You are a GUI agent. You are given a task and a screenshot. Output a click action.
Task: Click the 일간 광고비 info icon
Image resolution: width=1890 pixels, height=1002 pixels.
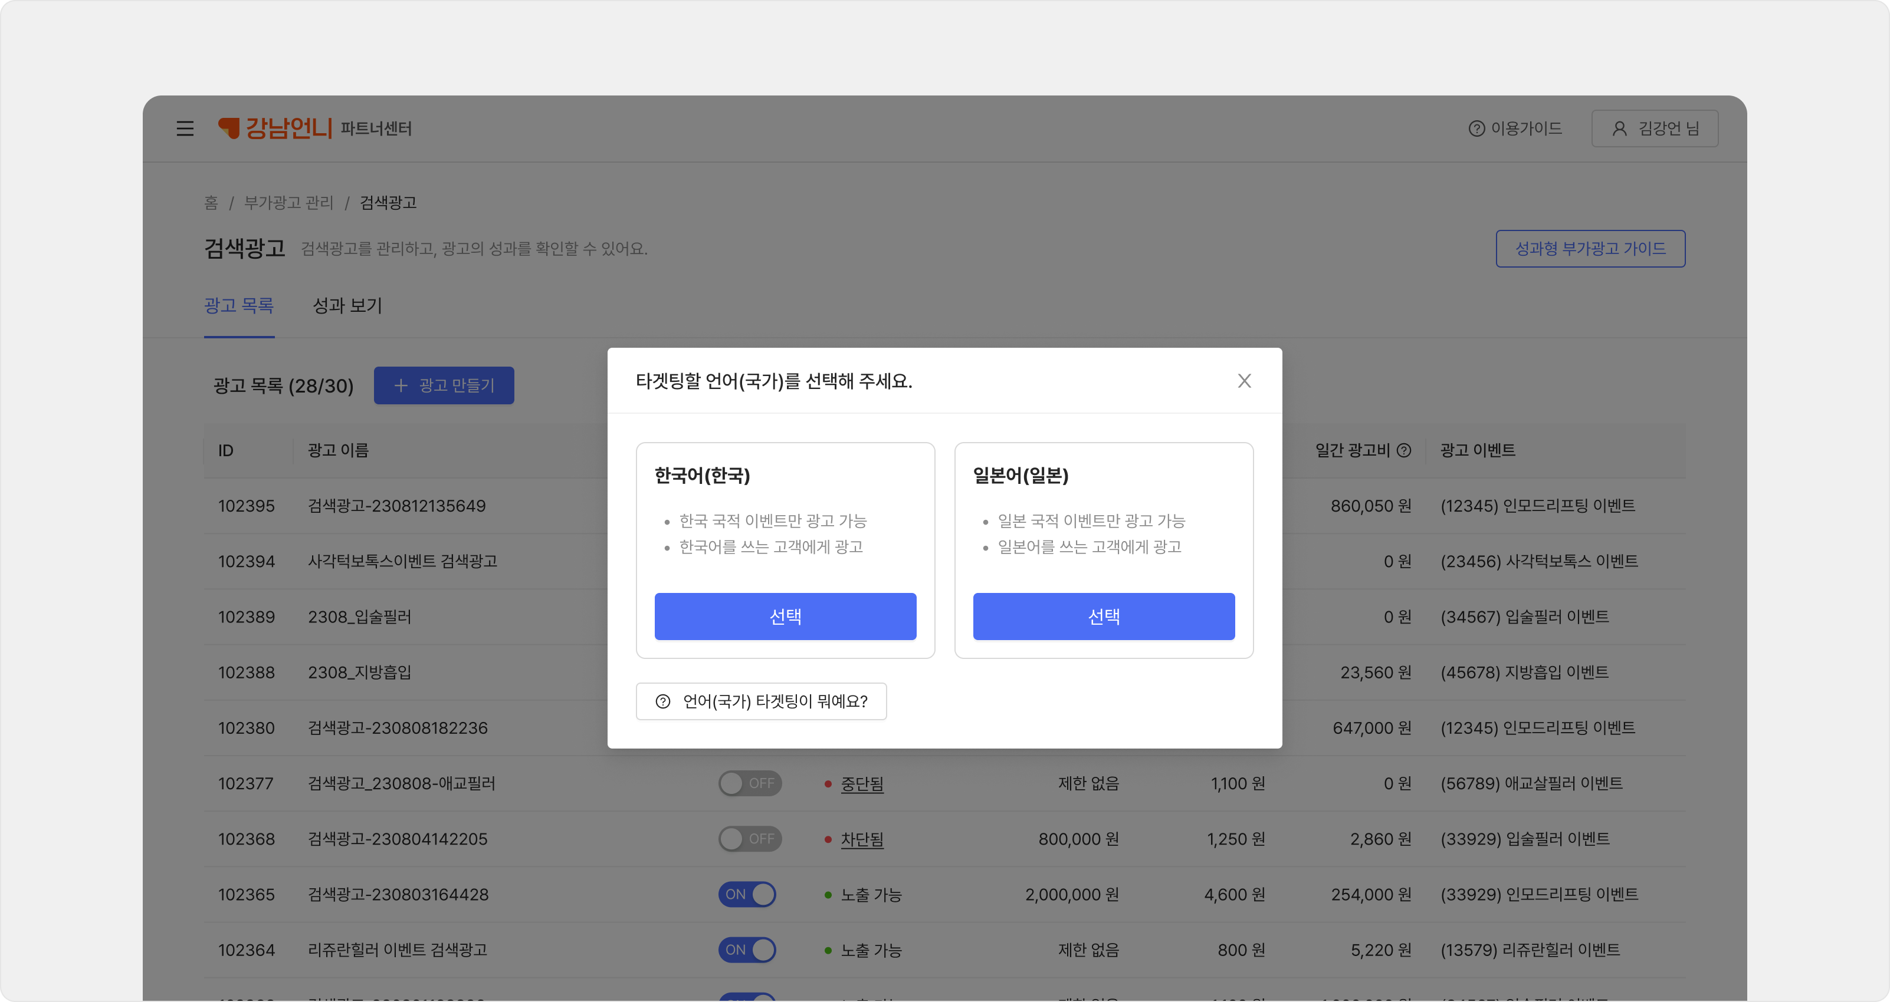click(1403, 450)
